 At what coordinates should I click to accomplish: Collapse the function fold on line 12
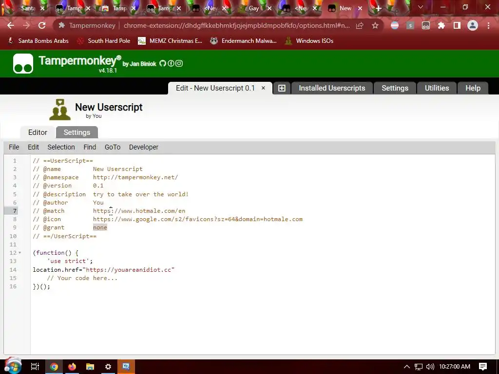coord(19,253)
